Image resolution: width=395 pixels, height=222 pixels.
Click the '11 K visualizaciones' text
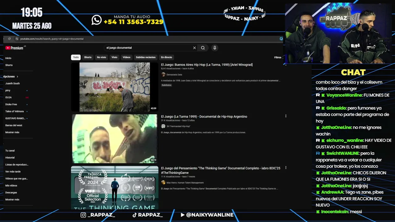tap(171, 176)
